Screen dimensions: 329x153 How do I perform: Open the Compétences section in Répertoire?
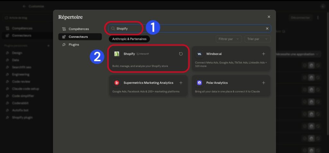tap(80, 29)
